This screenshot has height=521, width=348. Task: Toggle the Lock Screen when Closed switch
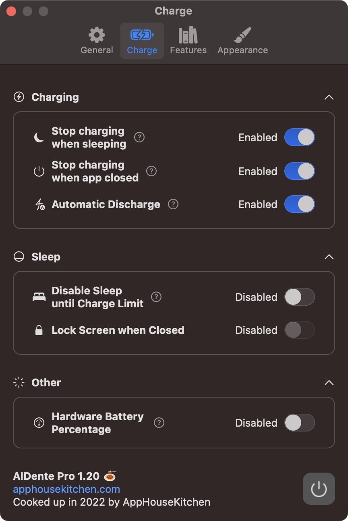(x=299, y=330)
